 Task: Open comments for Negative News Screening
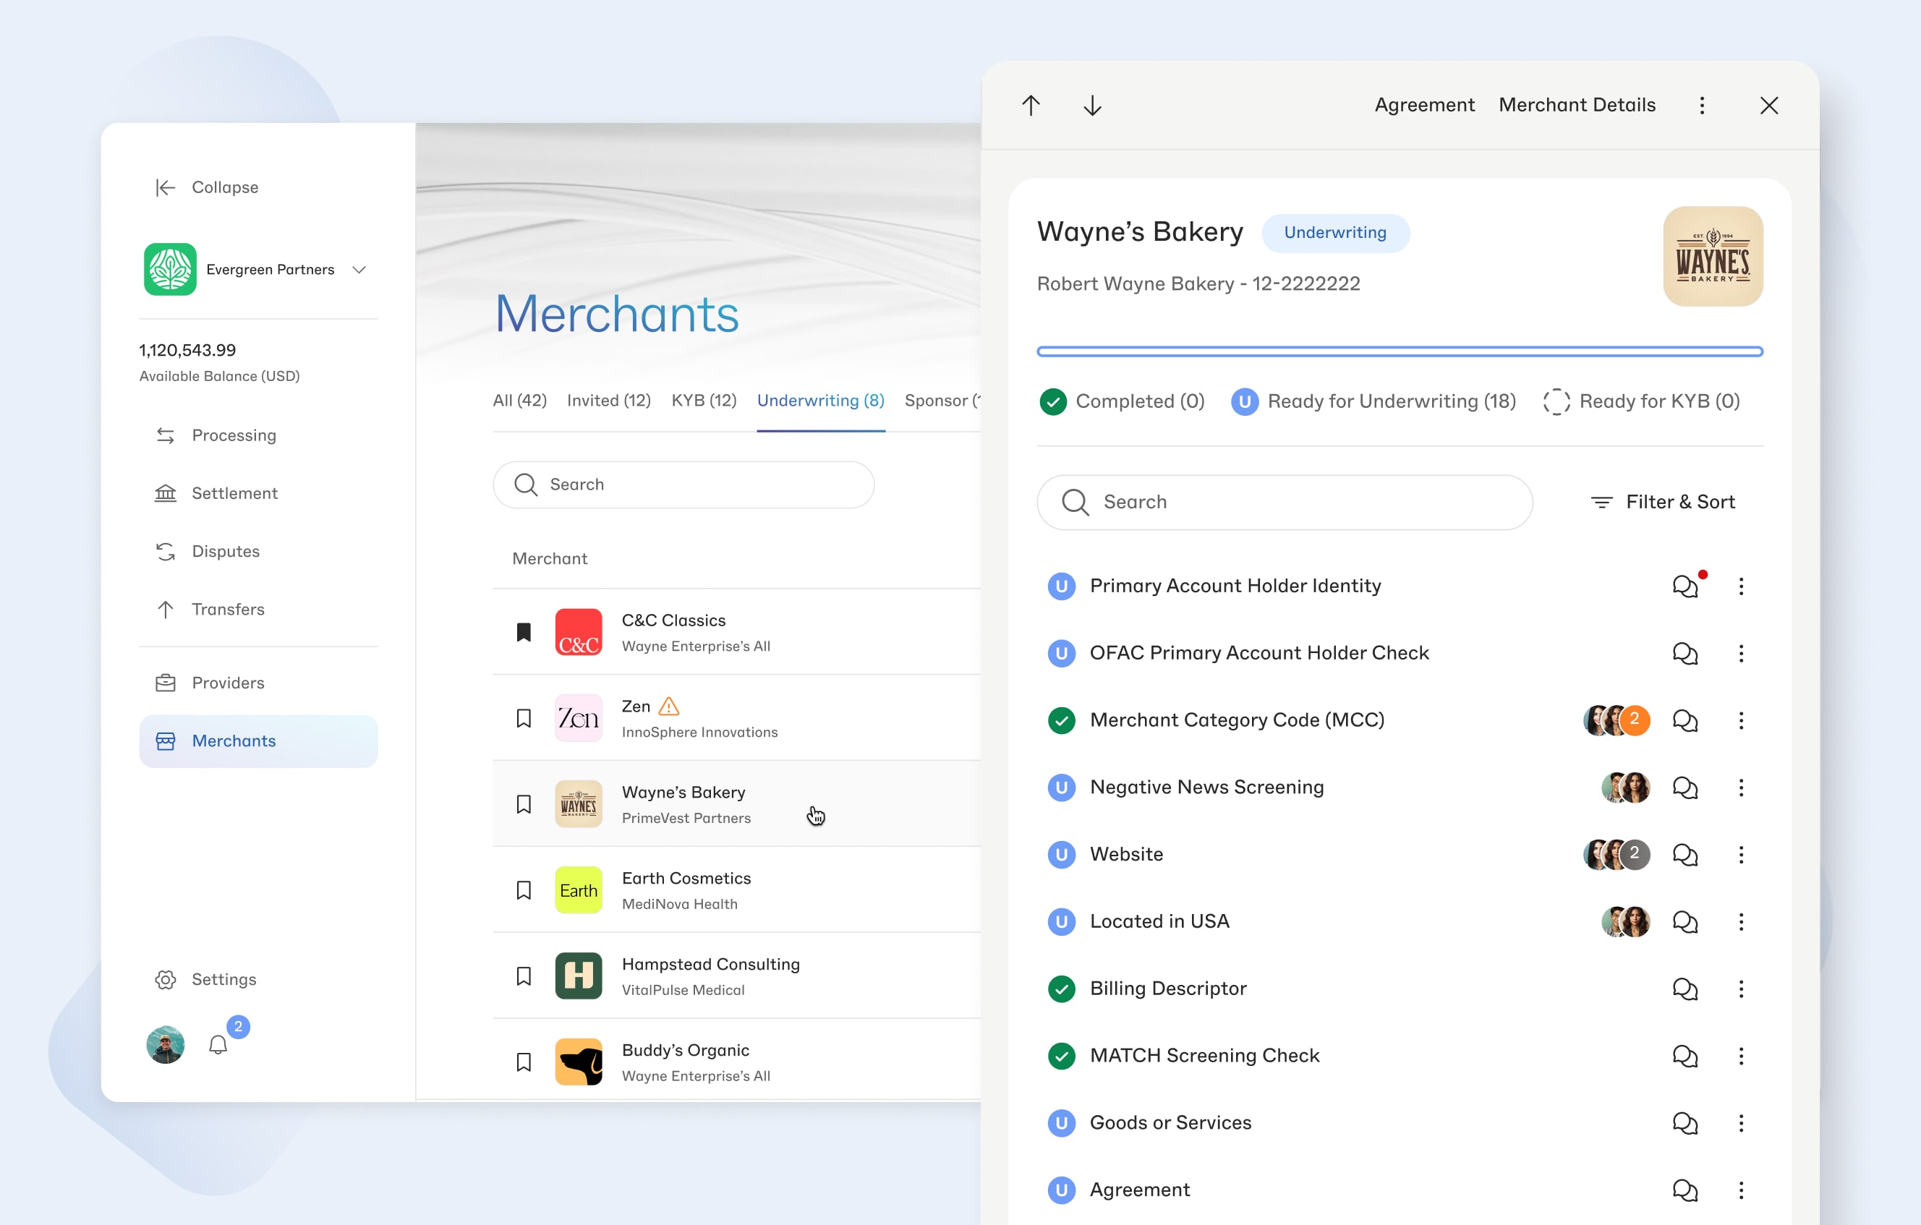[x=1685, y=787]
